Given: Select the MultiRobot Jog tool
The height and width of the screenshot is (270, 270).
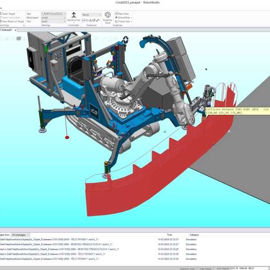Looking at the screenshot, I should (x=98, y=21).
